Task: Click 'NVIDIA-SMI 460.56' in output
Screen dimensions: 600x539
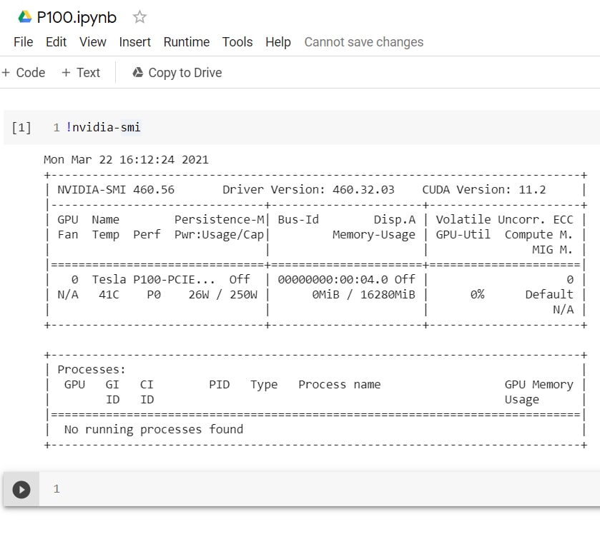Action: tap(116, 190)
